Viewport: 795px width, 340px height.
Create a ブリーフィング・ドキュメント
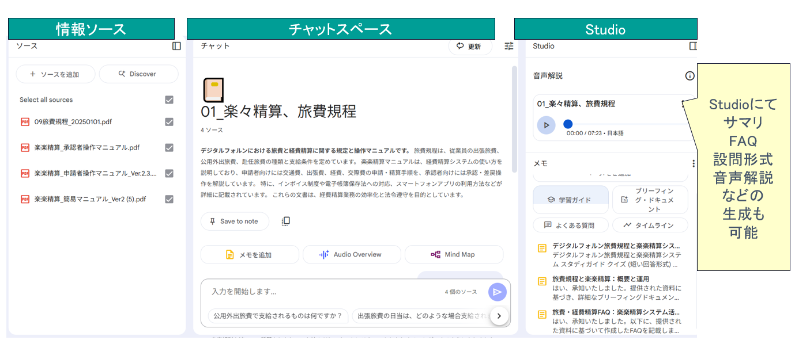click(x=650, y=200)
